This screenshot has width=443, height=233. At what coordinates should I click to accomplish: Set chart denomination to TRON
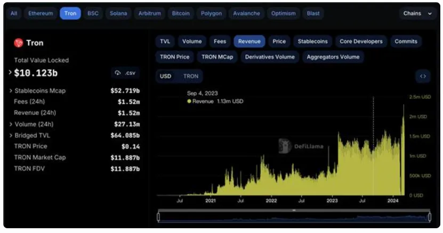point(191,76)
